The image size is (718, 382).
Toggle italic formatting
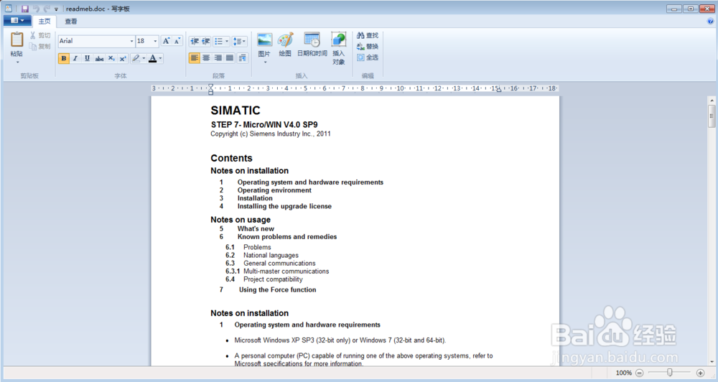(x=75, y=58)
